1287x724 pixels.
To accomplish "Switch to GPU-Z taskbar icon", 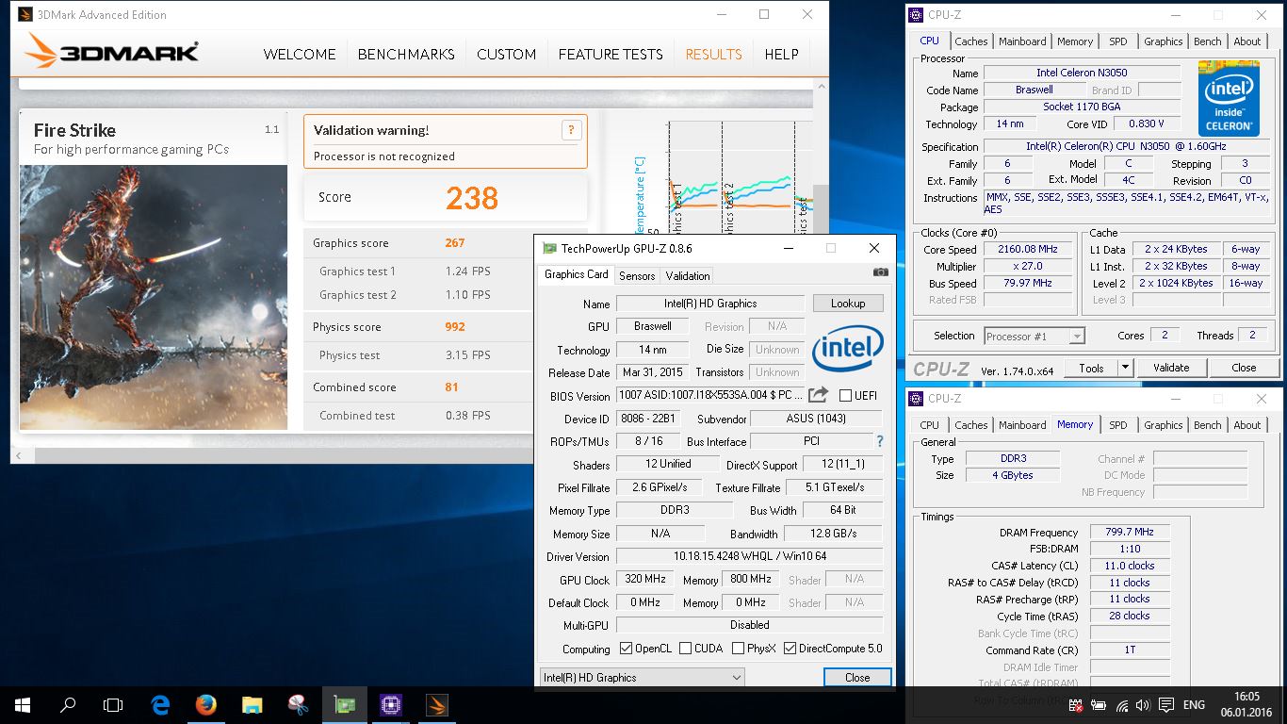I will pyautogui.click(x=344, y=704).
